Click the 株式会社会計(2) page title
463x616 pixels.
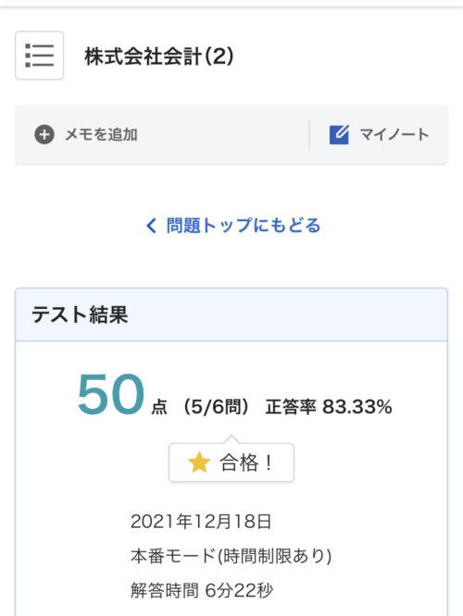159,55
